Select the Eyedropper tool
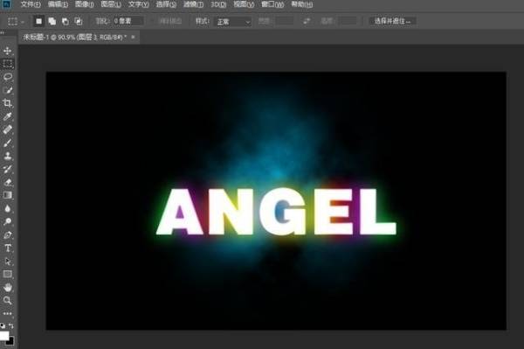524x349 pixels. (x=7, y=116)
